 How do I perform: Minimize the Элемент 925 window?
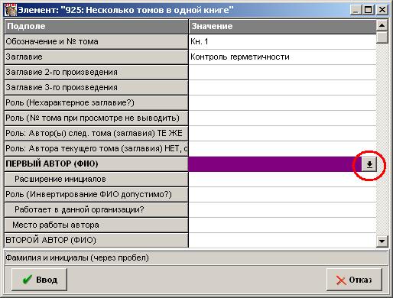tap(356, 10)
